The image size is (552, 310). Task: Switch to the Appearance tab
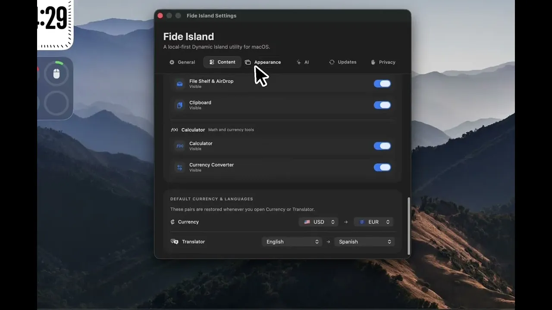(263, 62)
